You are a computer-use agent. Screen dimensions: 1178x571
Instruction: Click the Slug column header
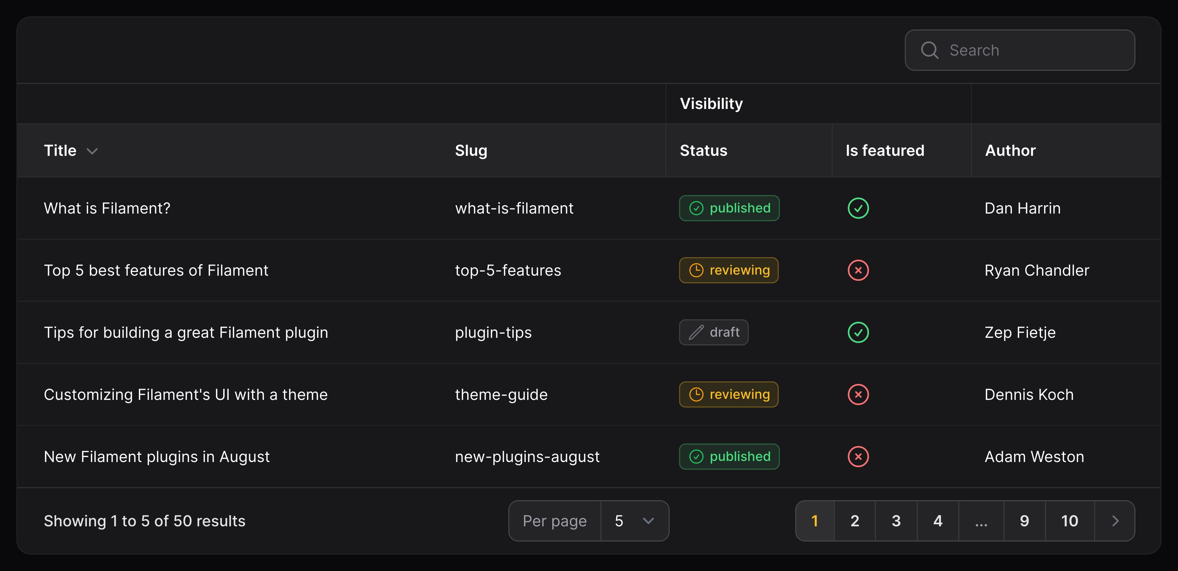(471, 151)
